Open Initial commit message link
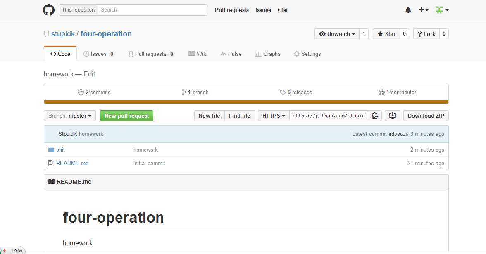This screenshot has width=486, height=254. point(149,163)
